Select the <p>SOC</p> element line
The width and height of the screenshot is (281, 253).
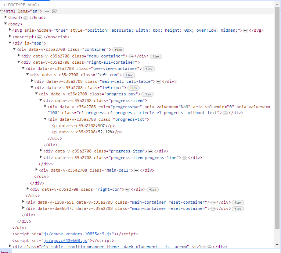[x=83, y=126]
